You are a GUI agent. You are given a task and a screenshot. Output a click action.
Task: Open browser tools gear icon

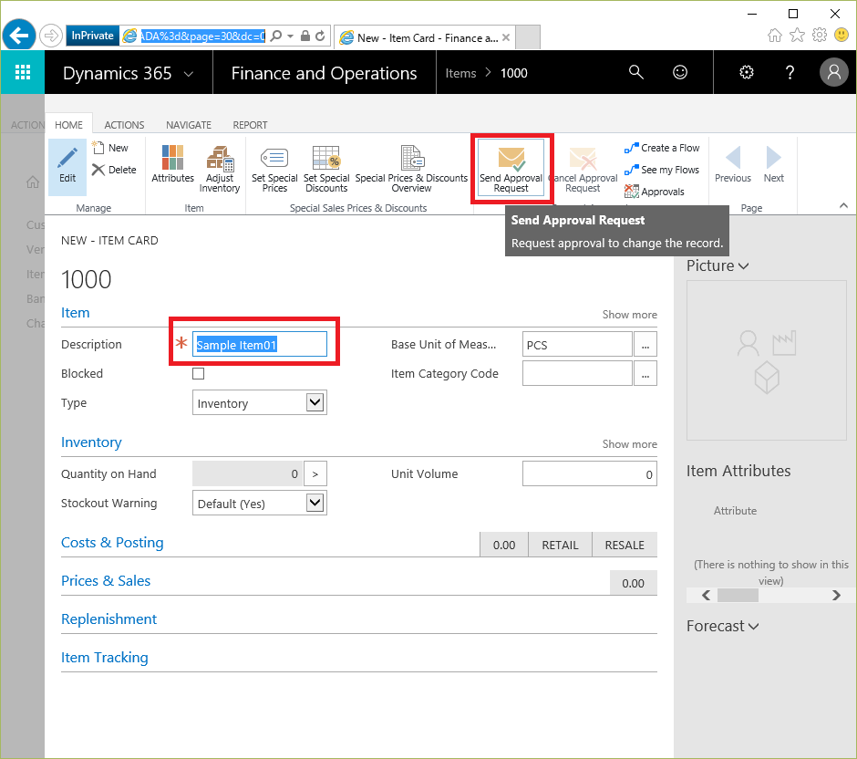pyautogui.click(x=820, y=36)
